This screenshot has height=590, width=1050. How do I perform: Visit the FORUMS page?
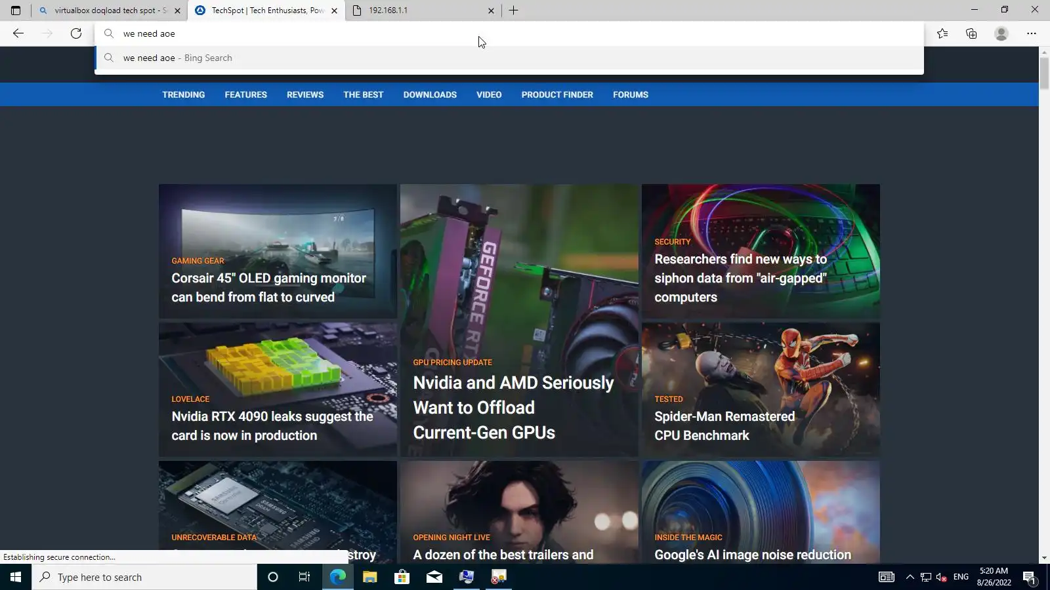click(631, 94)
